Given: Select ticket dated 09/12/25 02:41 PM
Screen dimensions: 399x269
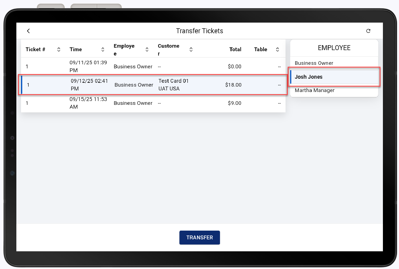Looking at the screenshot, I should 153,85.
